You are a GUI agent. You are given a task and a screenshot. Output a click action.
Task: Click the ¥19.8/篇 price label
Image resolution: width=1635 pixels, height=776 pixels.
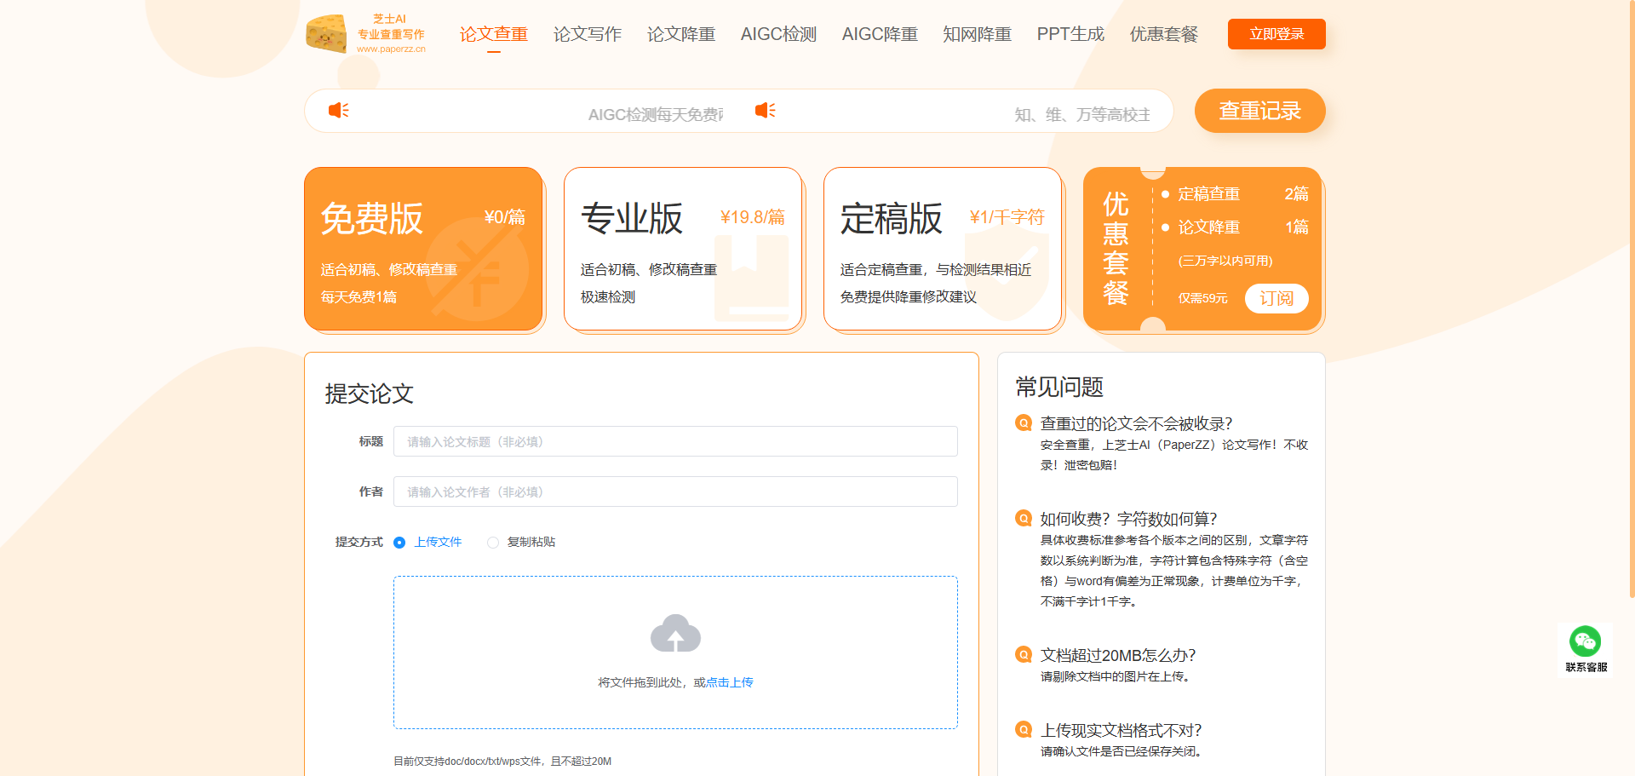753,217
